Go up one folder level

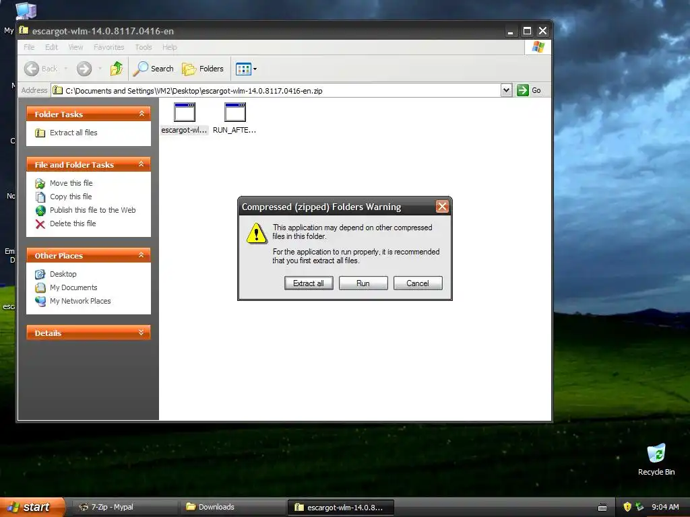[117, 69]
